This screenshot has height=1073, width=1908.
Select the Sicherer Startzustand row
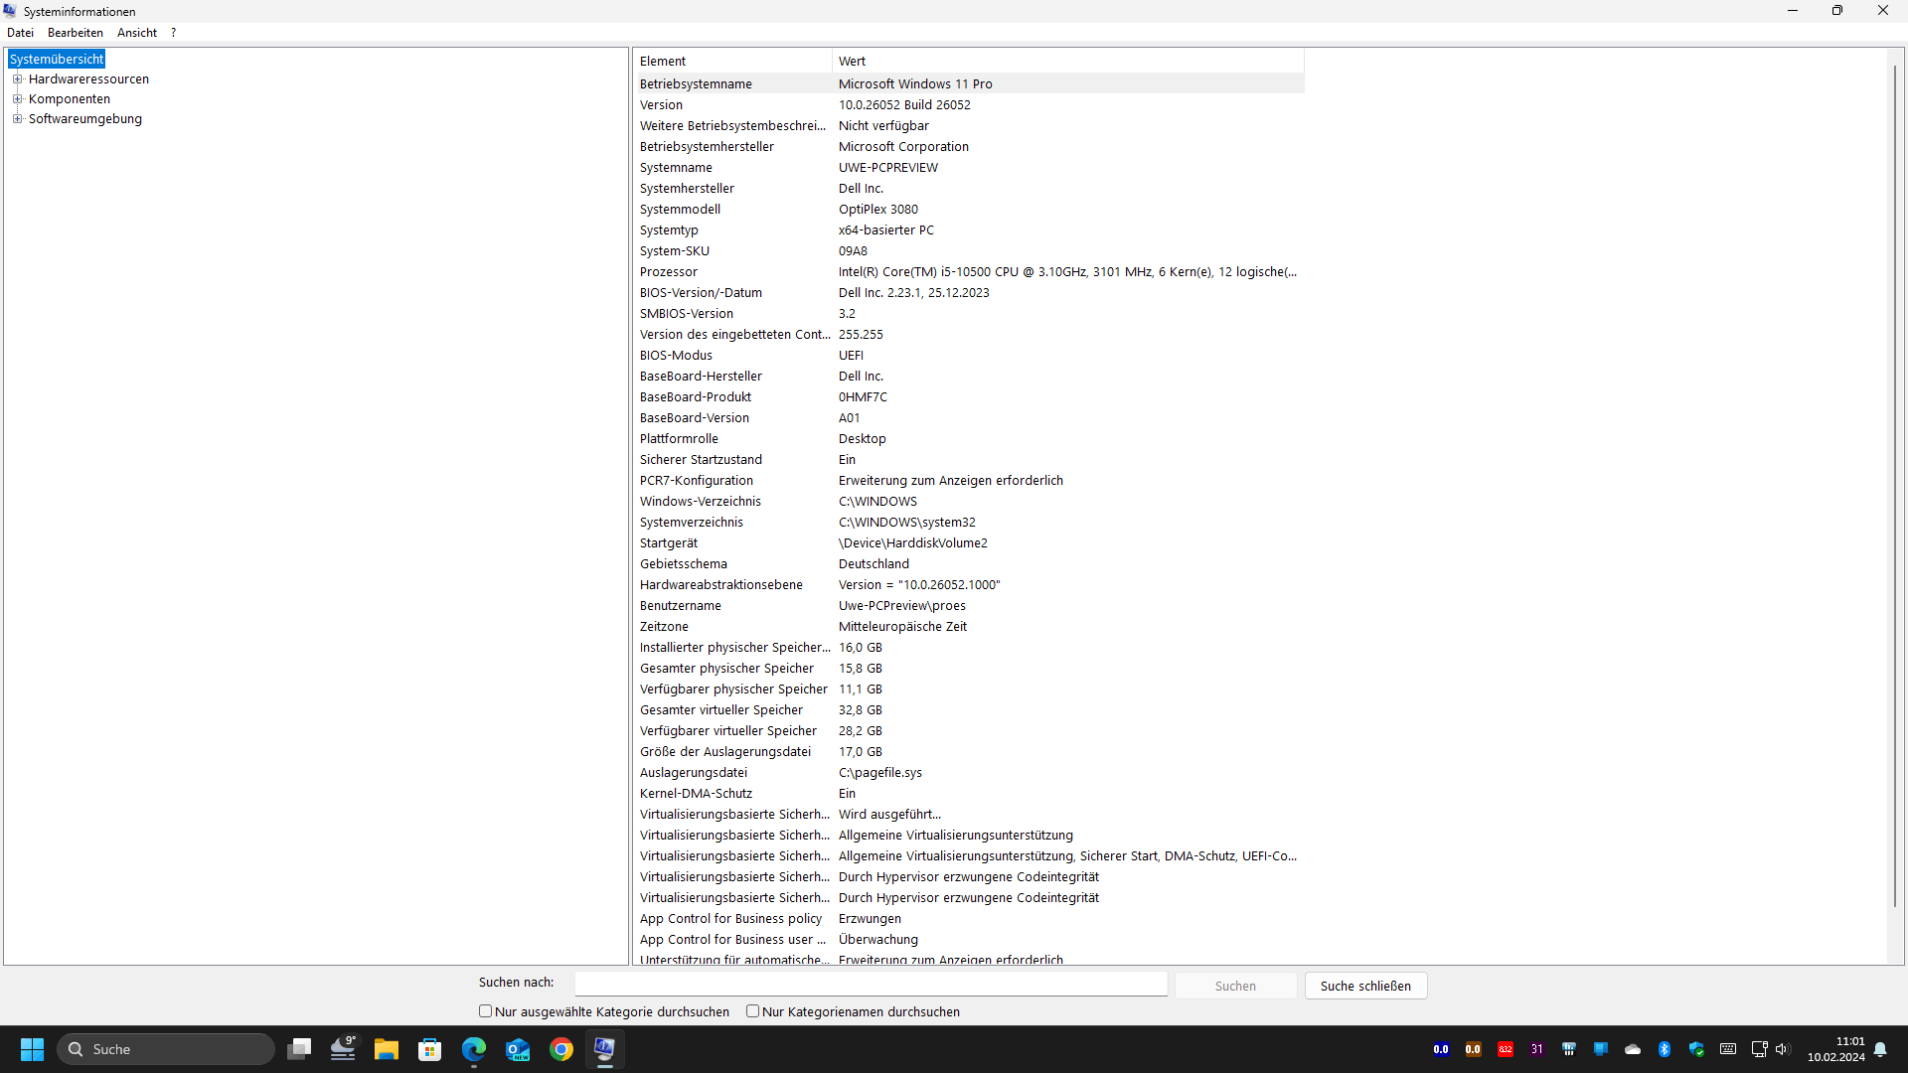coord(969,460)
